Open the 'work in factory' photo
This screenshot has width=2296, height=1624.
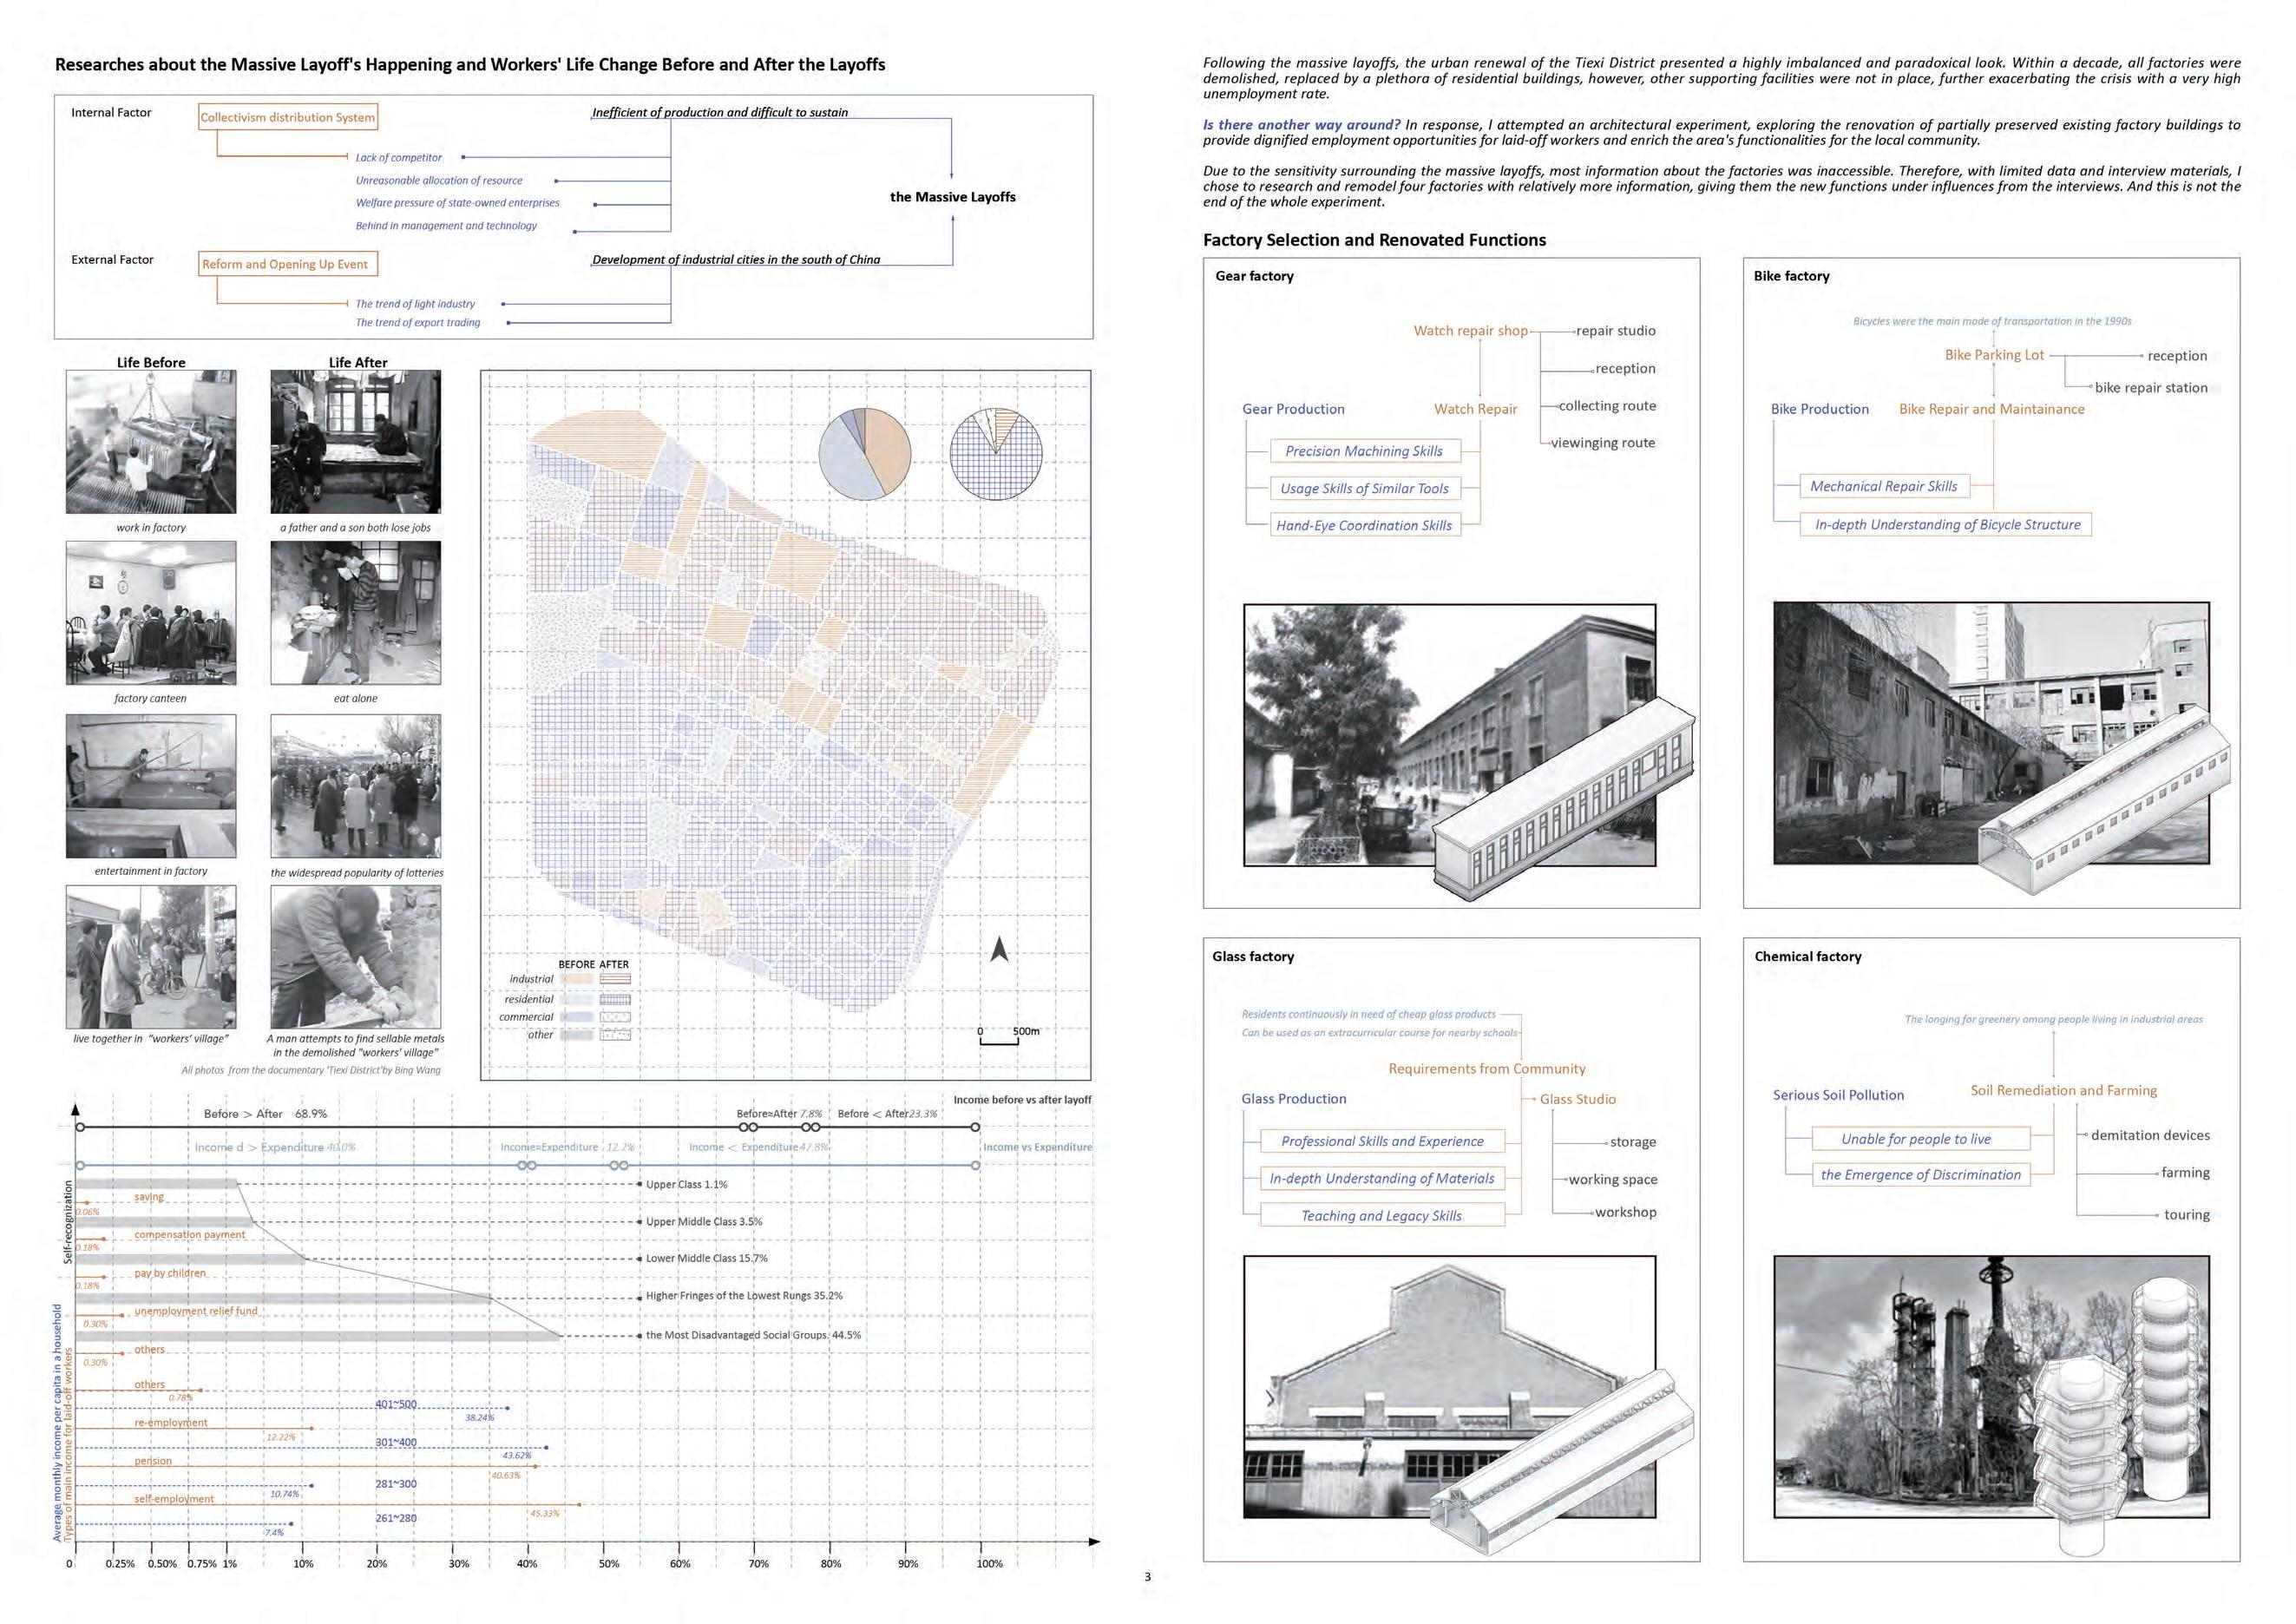[151, 442]
